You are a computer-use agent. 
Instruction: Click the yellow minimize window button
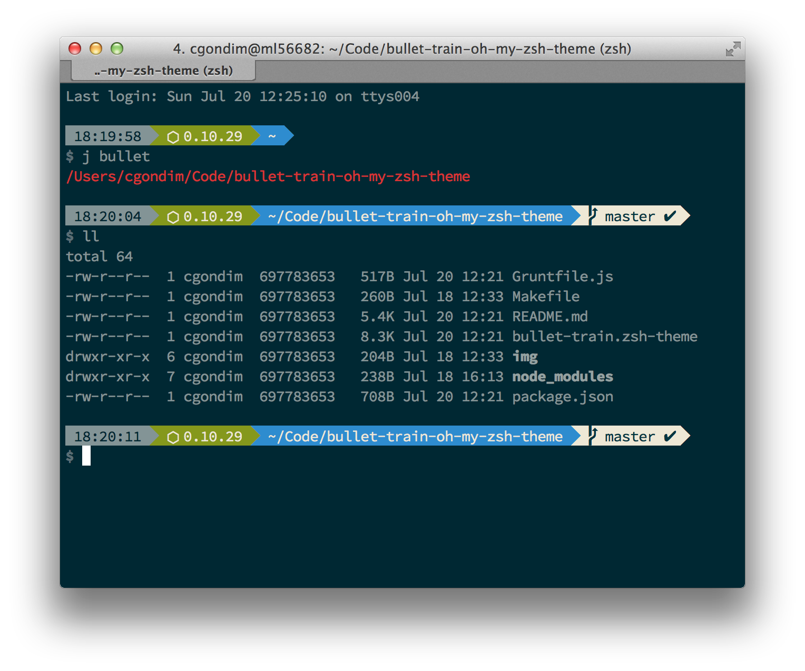point(96,49)
